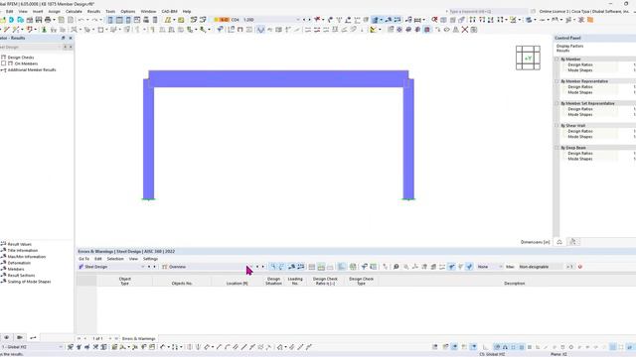The image size is (636, 357).
Task: Toggle the By Member checkbox in Control Panel
Action: coord(556,59)
